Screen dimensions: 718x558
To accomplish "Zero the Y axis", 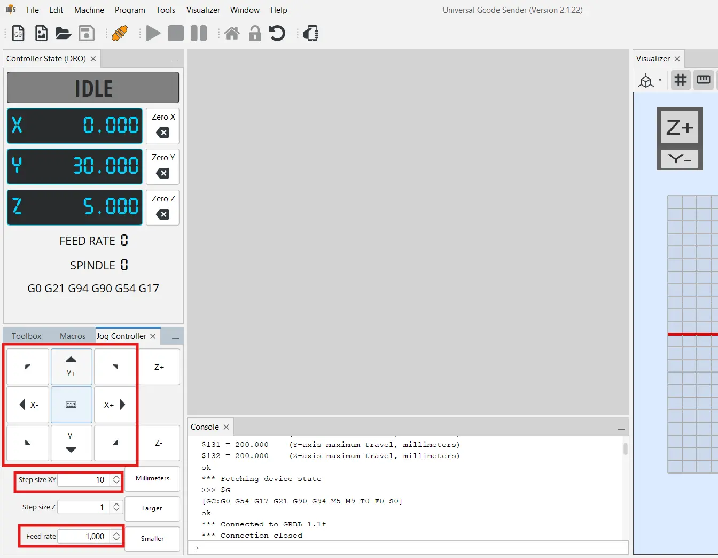I will pos(162,167).
